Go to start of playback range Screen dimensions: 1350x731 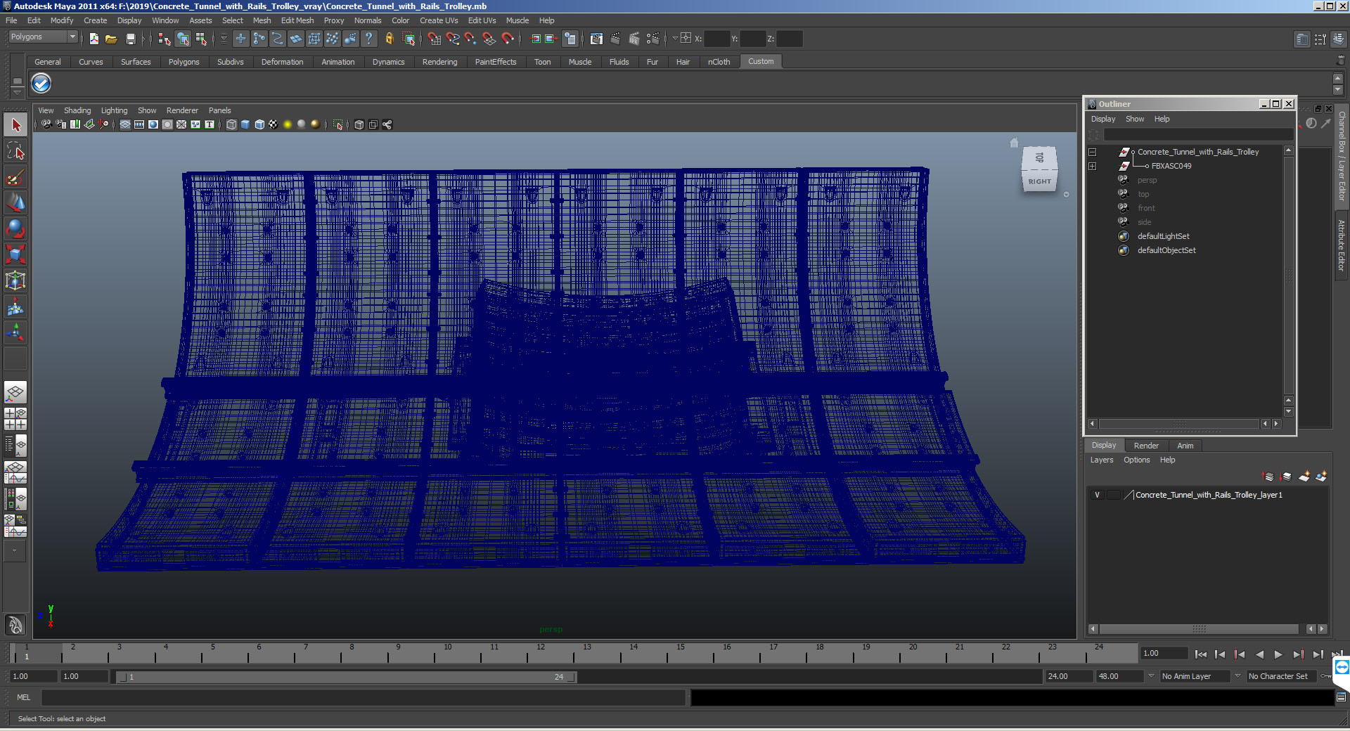tap(1201, 654)
